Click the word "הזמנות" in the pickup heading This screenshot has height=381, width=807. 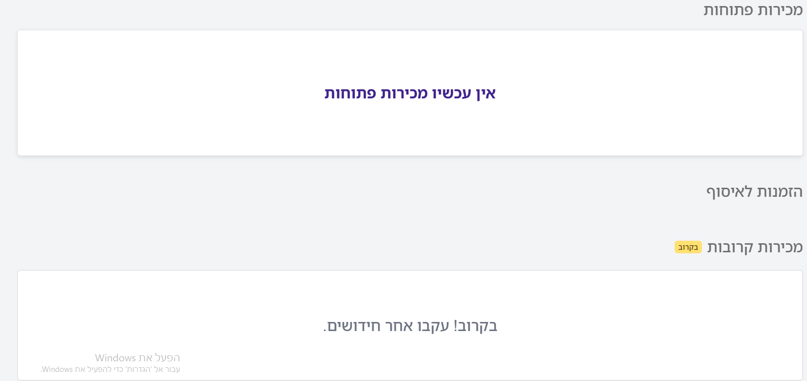point(780,192)
